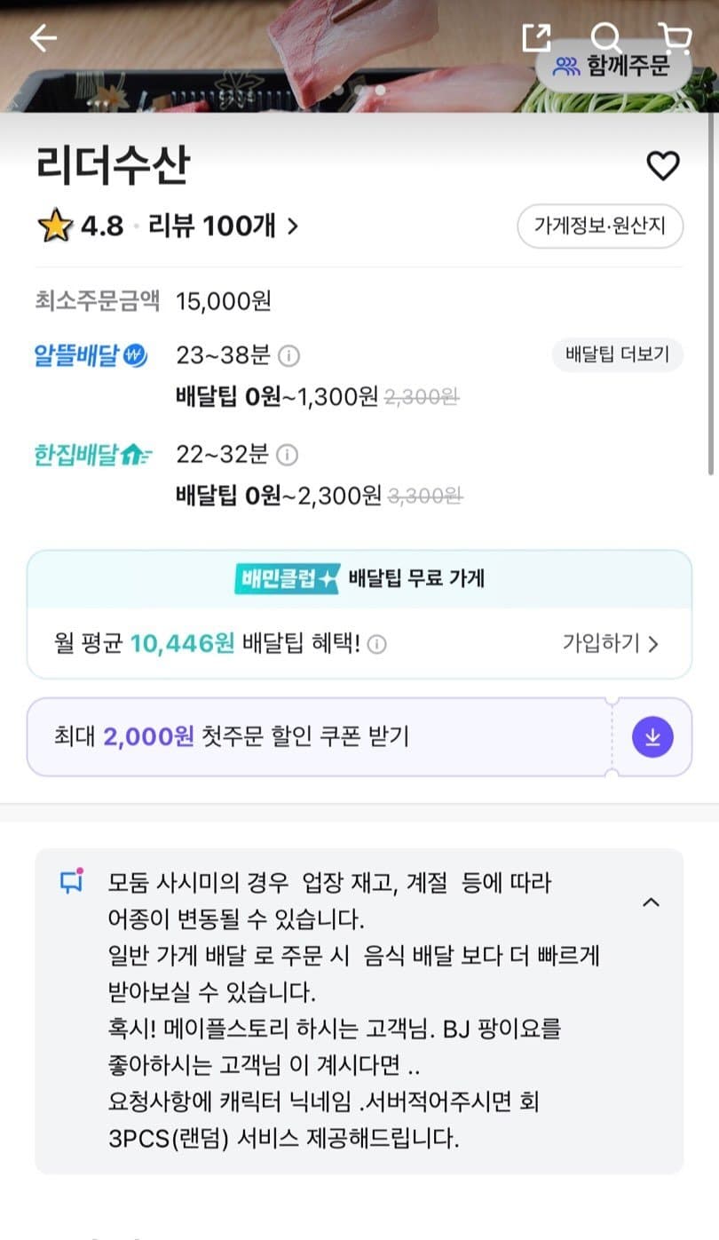The width and height of the screenshot is (719, 1240).
Task: Open 가게정보·원산지 store info button
Action: [601, 227]
